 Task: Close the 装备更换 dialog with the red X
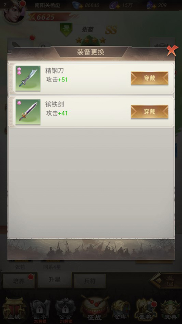(x=172, y=50)
